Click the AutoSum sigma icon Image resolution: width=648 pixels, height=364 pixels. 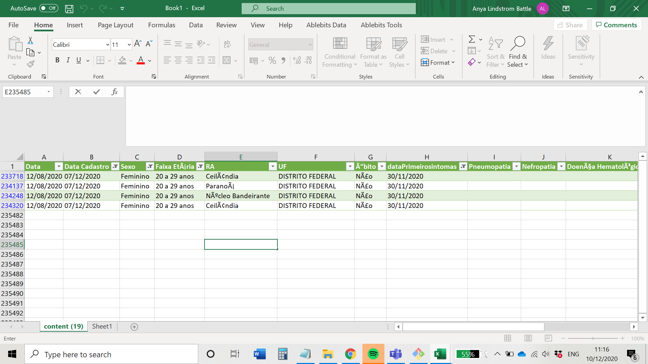click(472, 39)
